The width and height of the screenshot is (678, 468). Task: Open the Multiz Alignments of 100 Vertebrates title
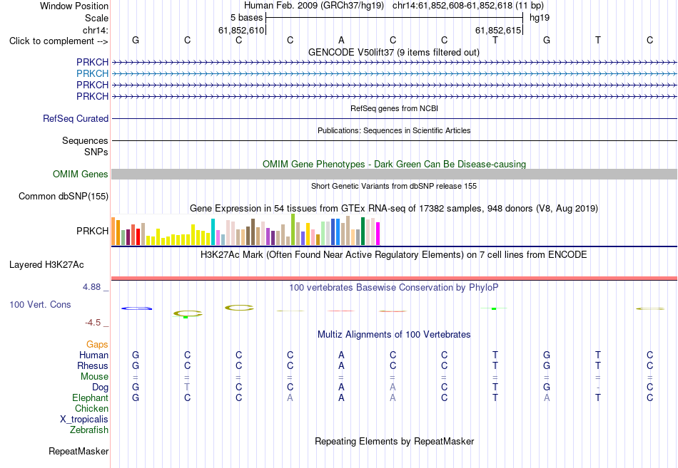(x=394, y=335)
